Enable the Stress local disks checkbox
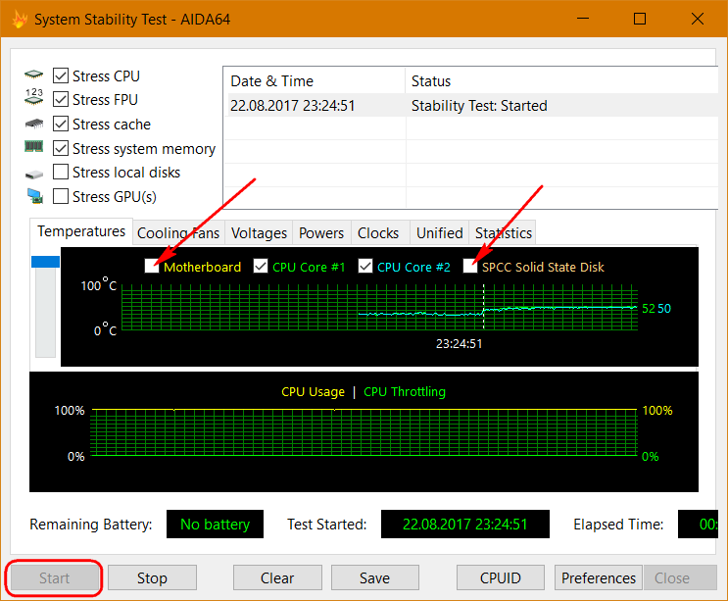 (x=61, y=172)
